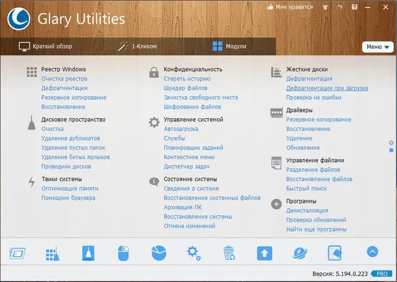Screen dimensions: 397x282
Task: Open Оптимизация памяти link
Action: pos(70,188)
